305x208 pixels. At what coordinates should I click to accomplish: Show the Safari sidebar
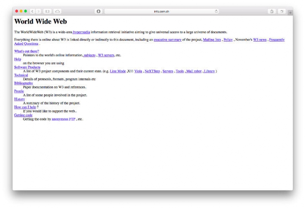[x=47, y=11]
